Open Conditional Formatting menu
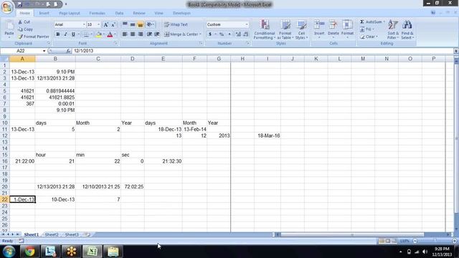Viewport: 459px width, 258px height. point(265,29)
